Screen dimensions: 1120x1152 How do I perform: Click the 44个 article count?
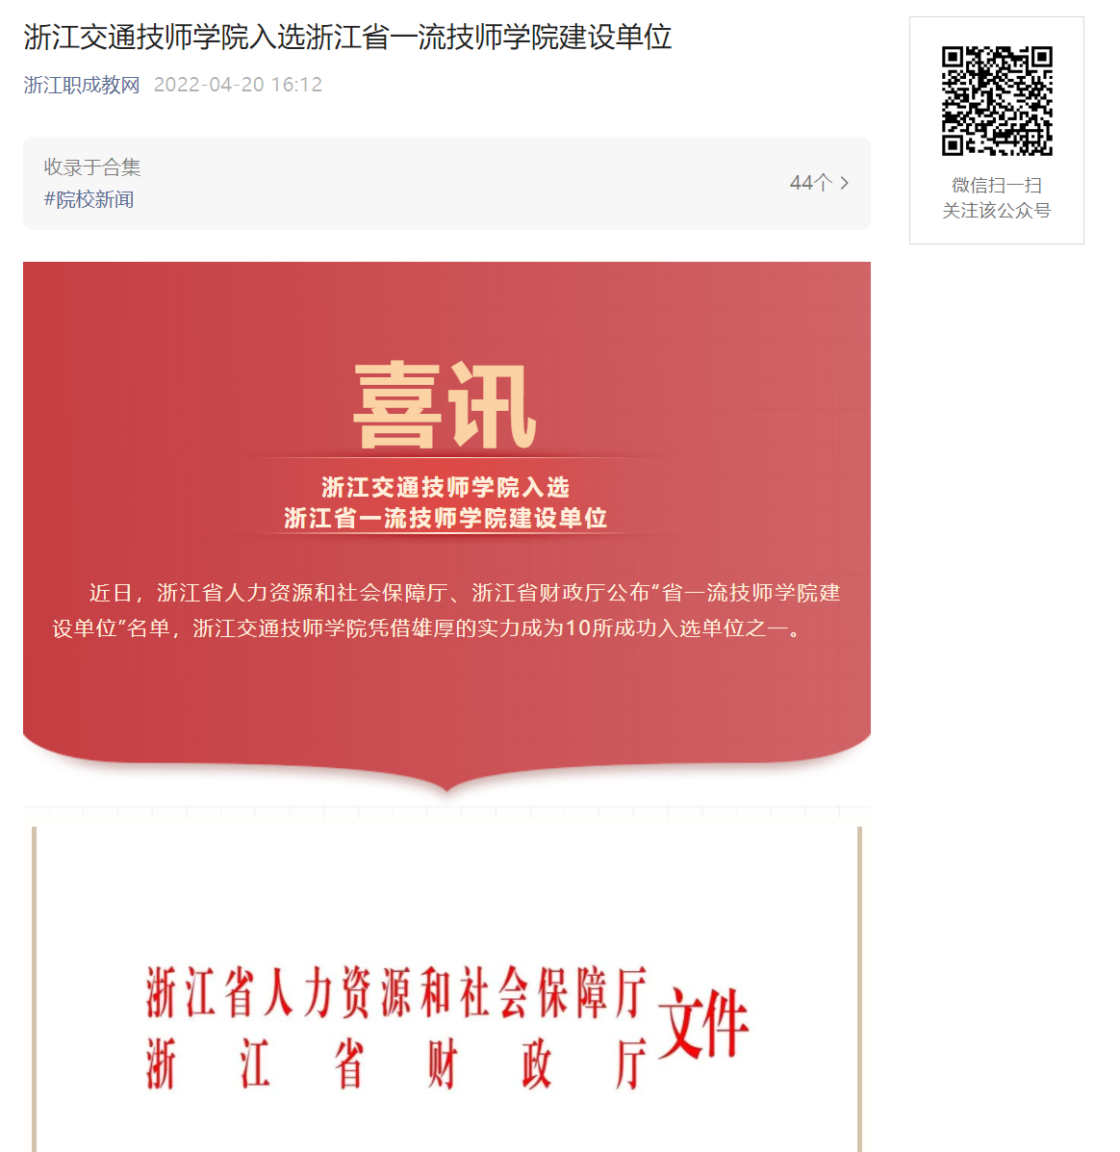[x=811, y=182]
